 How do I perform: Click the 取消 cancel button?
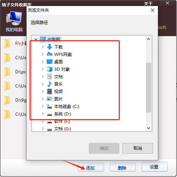(138, 148)
